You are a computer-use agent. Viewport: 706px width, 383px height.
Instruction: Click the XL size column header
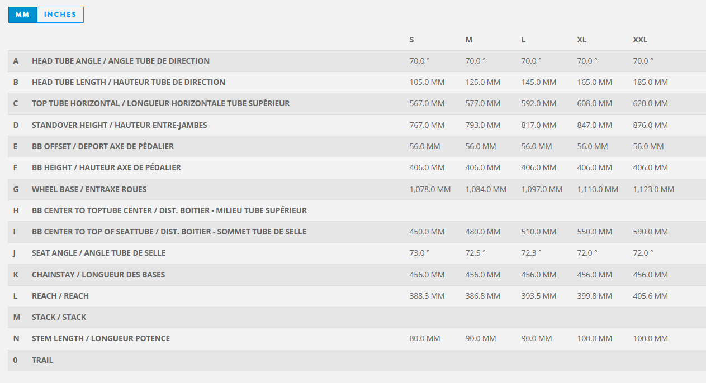[x=582, y=40]
